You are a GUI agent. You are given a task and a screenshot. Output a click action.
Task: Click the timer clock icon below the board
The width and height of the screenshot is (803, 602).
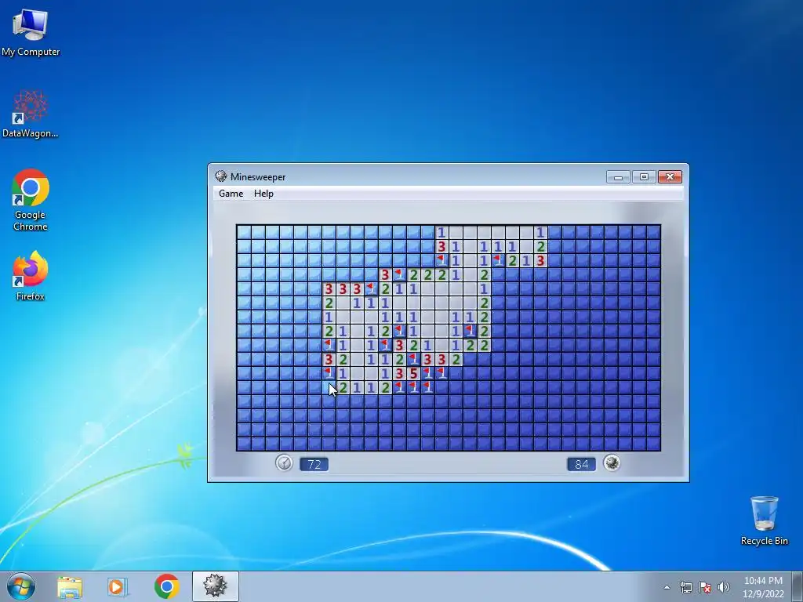[x=284, y=463]
